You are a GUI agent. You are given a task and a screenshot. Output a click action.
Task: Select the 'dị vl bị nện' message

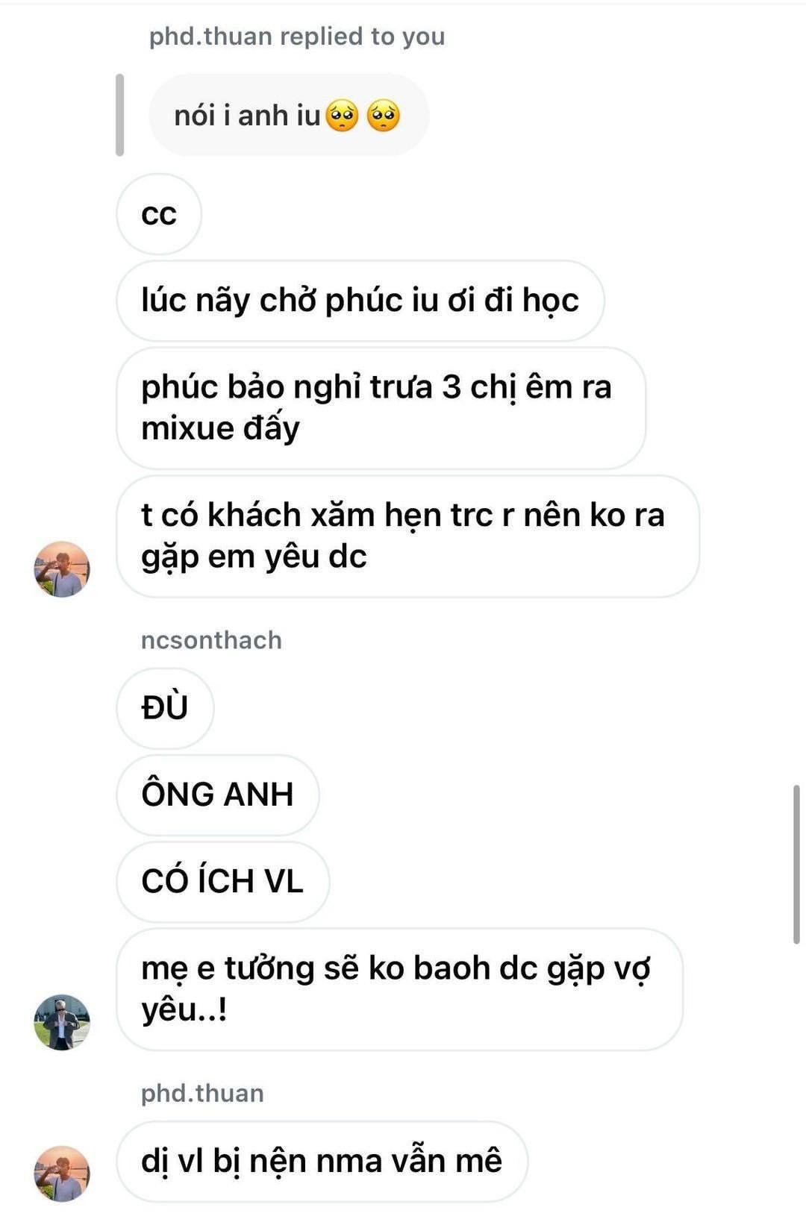[x=322, y=1162]
